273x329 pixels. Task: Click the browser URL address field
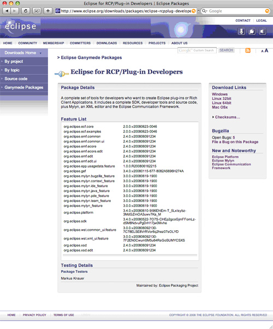[126, 11]
